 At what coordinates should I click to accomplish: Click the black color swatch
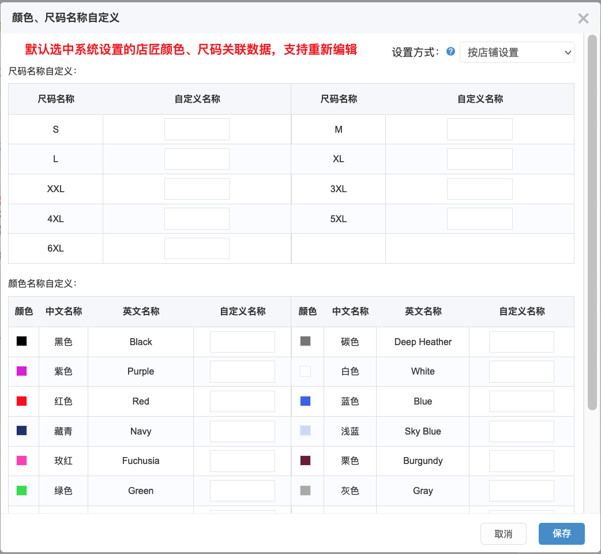click(21, 341)
